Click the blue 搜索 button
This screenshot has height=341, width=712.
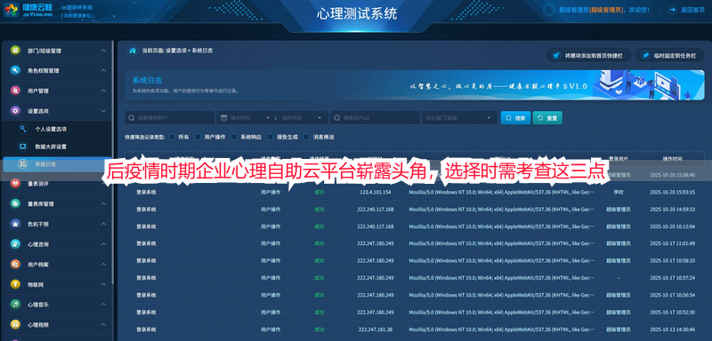coord(515,118)
